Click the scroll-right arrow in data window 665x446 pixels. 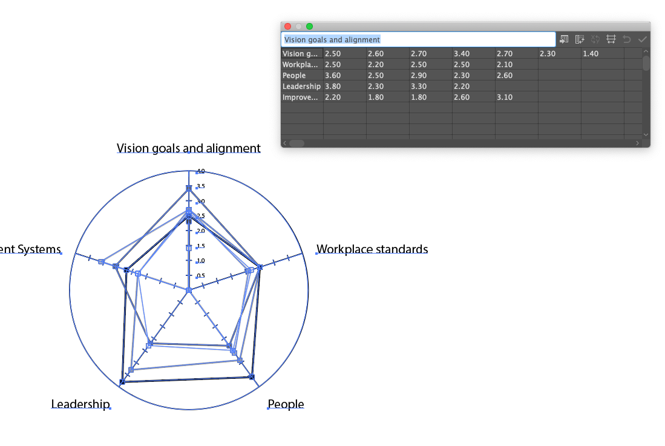pyautogui.click(x=637, y=142)
